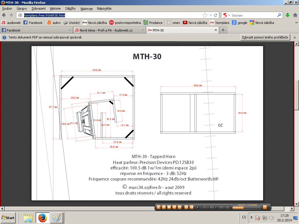
Task: Click the media player fast-forward button
Action: tap(180, 207)
